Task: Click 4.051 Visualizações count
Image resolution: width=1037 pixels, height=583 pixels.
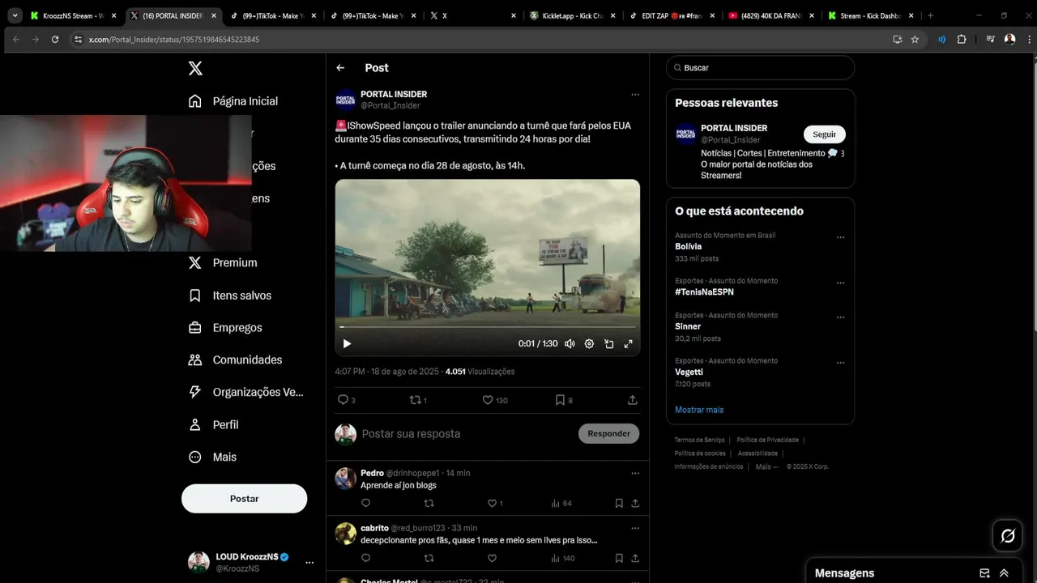Action: pyautogui.click(x=480, y=372)
